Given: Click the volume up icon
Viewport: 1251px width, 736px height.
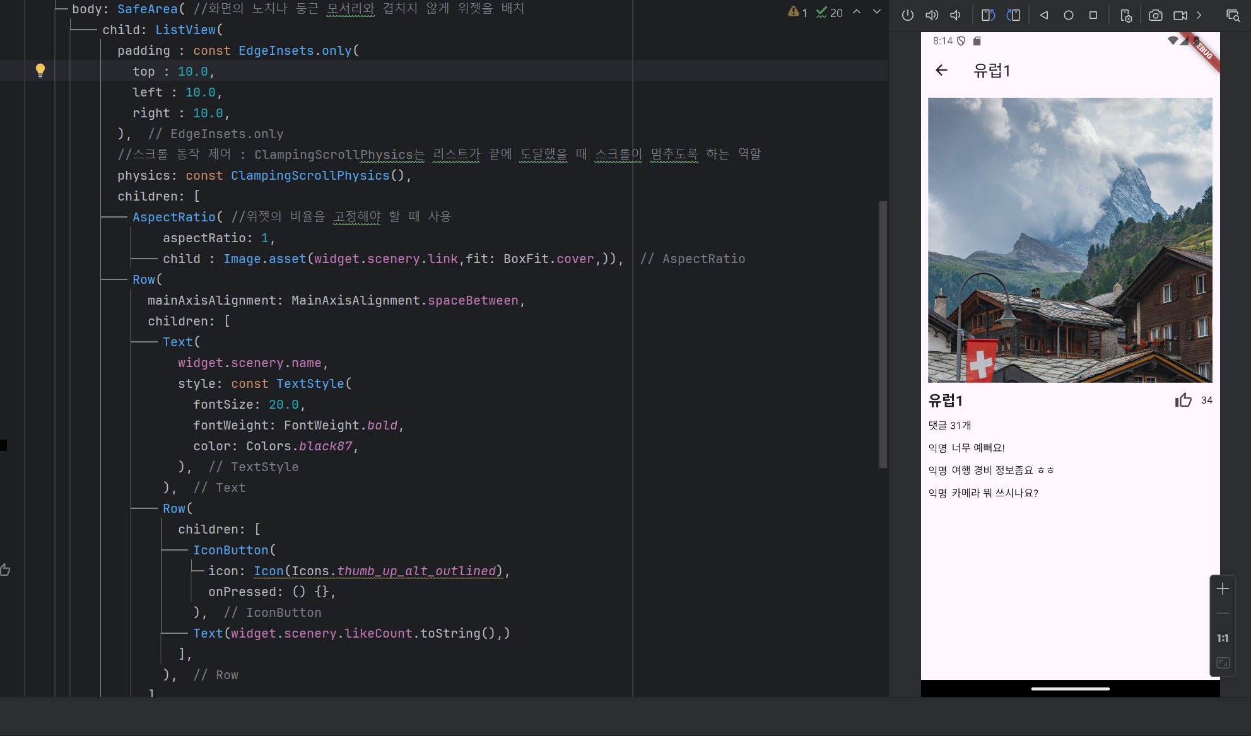Looking at the screenshot, I should click(932, 15).
